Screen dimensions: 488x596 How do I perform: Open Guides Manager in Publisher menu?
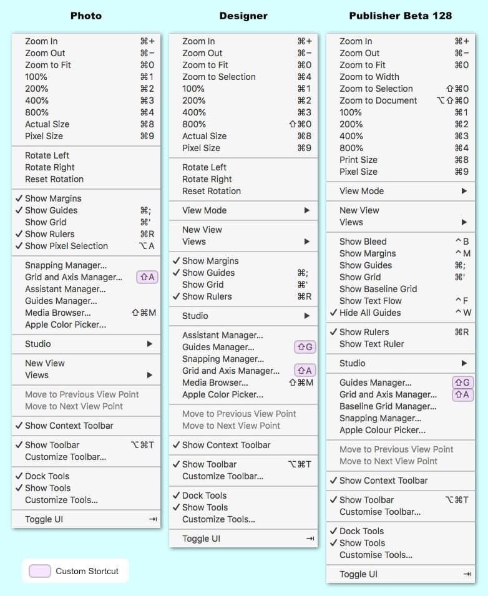[401, 383]
